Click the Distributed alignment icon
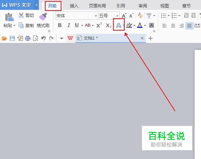The image size is (201, 159). coord(197,26)
